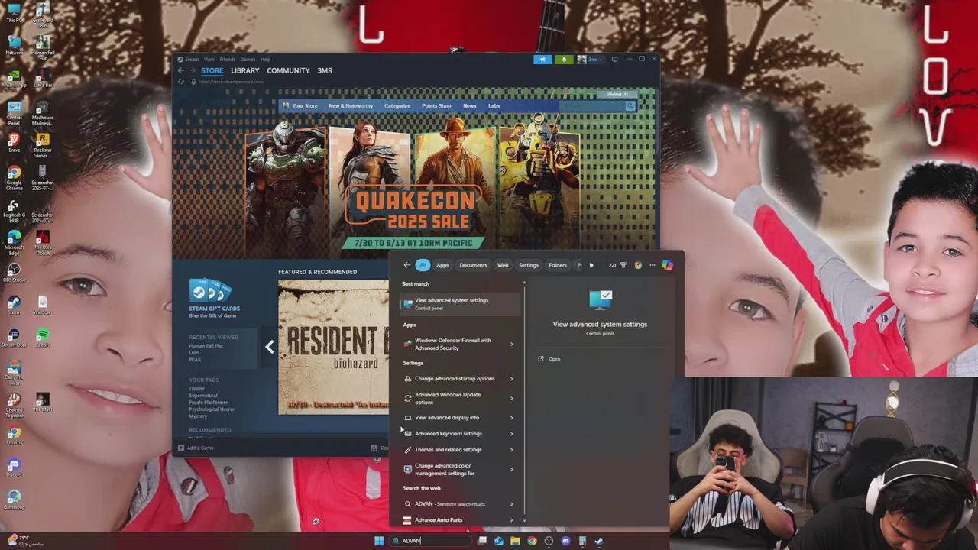Screen dimensions: 978x550
Task: Click Steam store search magnifier
Action: coord(630,106)
